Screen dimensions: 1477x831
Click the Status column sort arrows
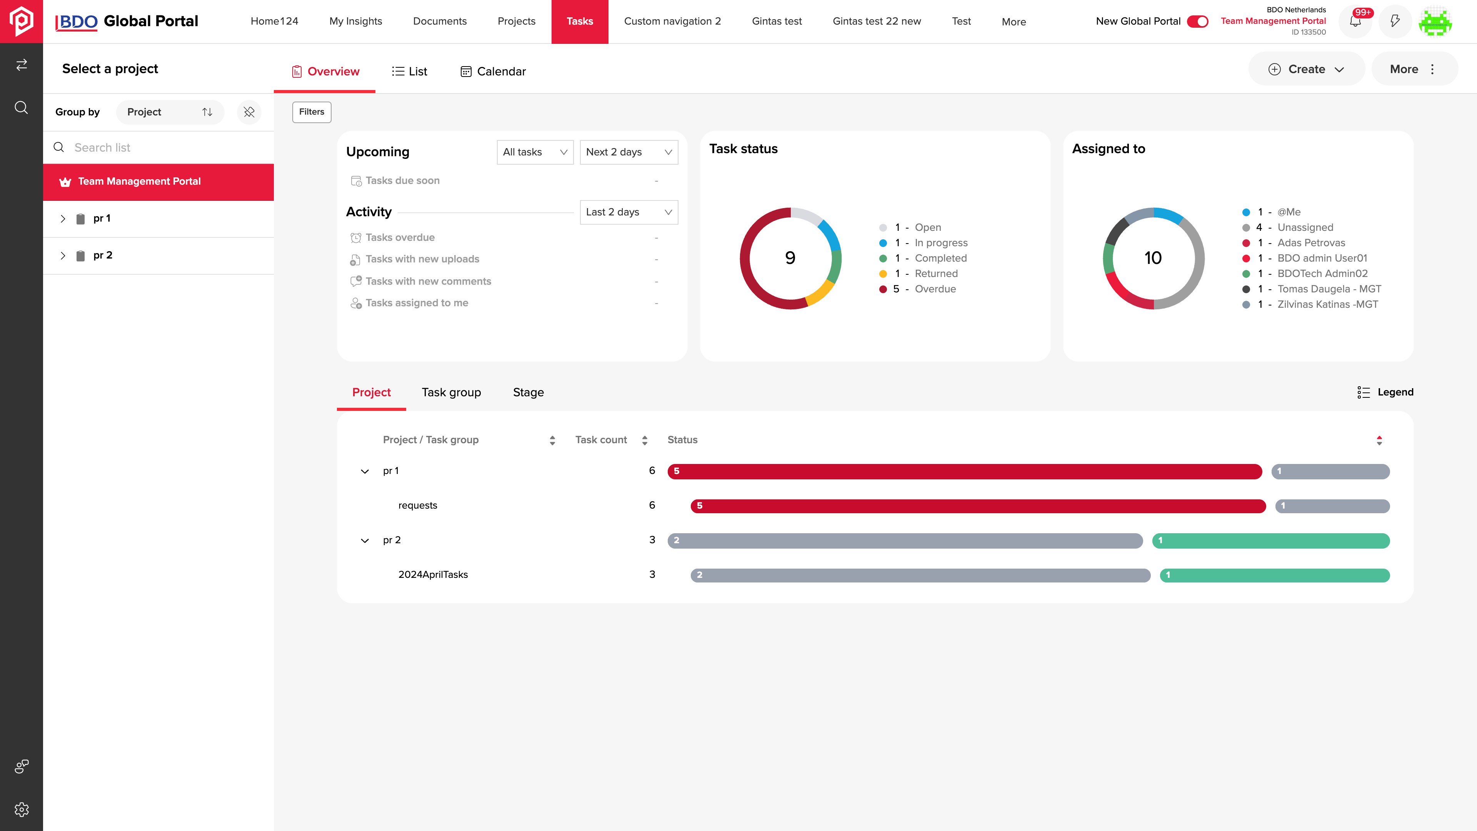point(1379,440)
